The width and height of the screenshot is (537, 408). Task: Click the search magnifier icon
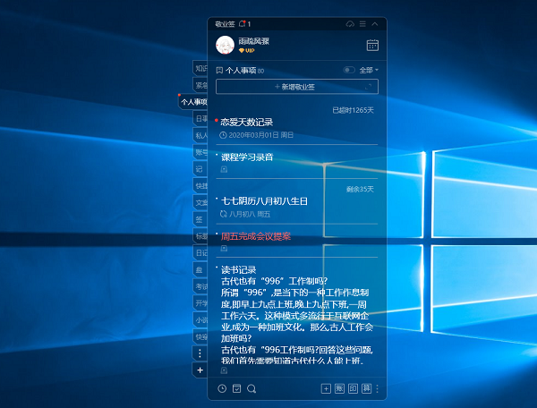[x=251, y=388]
